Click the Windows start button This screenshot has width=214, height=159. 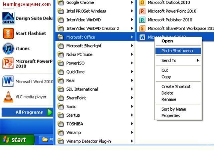pyautogui.click(x=17, y=140)
